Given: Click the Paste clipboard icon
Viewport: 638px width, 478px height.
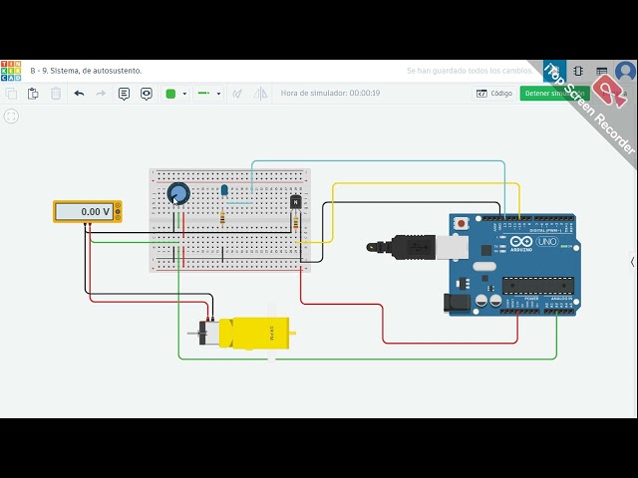Looking at the screenshot, I should click(x=33, y=94).
